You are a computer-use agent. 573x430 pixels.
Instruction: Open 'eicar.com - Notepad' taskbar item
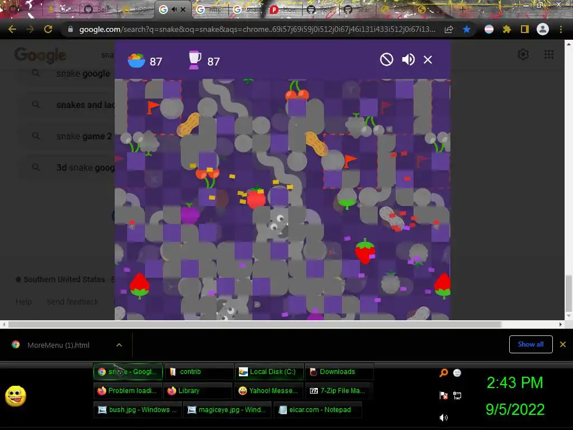point(318,409)
